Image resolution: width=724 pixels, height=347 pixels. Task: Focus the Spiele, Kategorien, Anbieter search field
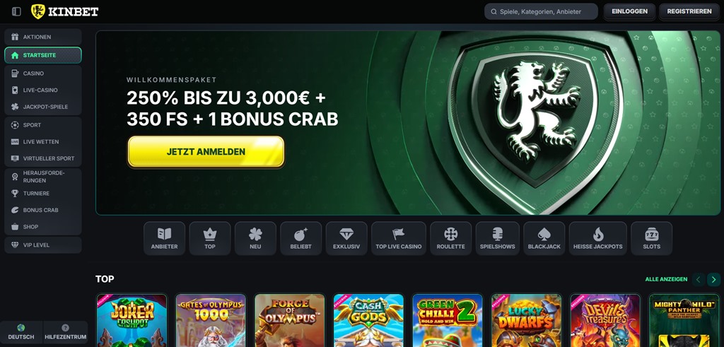(541, 11)
